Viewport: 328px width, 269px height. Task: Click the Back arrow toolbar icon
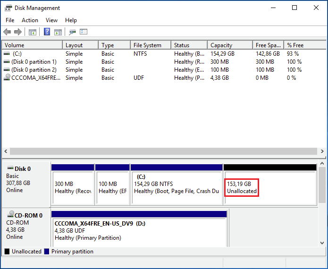click(7, 32)
